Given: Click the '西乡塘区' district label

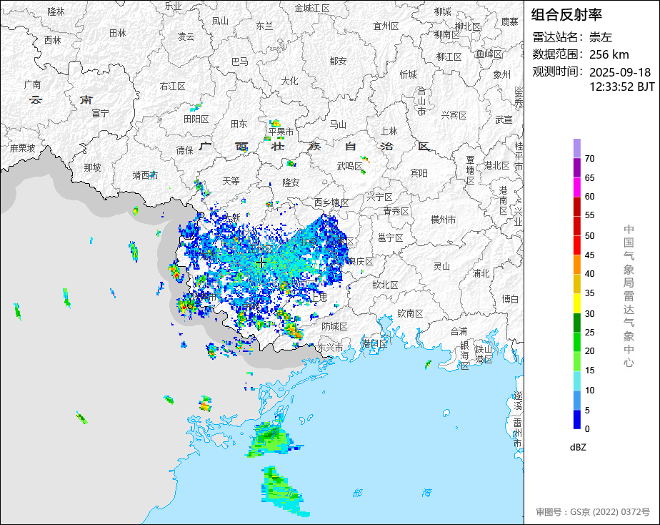Looking at the screenshot, I should click(331, 202).
